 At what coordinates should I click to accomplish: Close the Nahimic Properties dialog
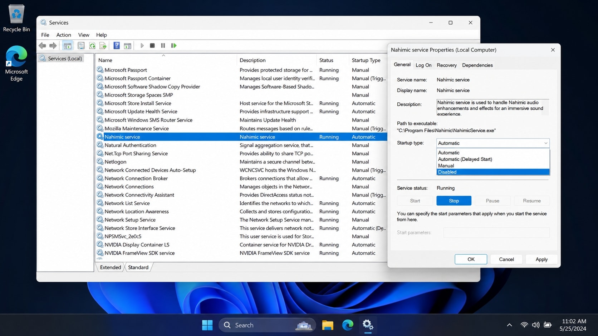click(553, 50)
